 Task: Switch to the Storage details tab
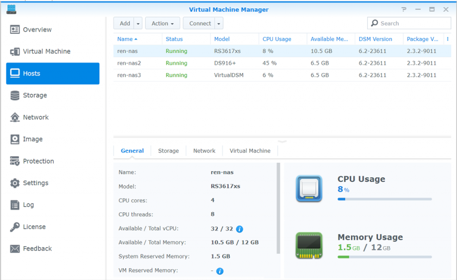point(168,151)
